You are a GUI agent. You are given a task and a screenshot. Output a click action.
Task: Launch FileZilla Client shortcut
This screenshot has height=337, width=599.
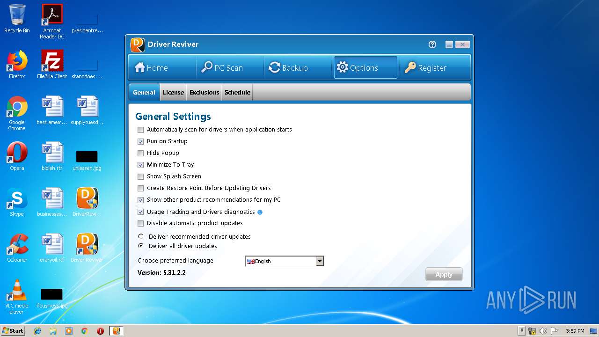(x=52, y=65)
